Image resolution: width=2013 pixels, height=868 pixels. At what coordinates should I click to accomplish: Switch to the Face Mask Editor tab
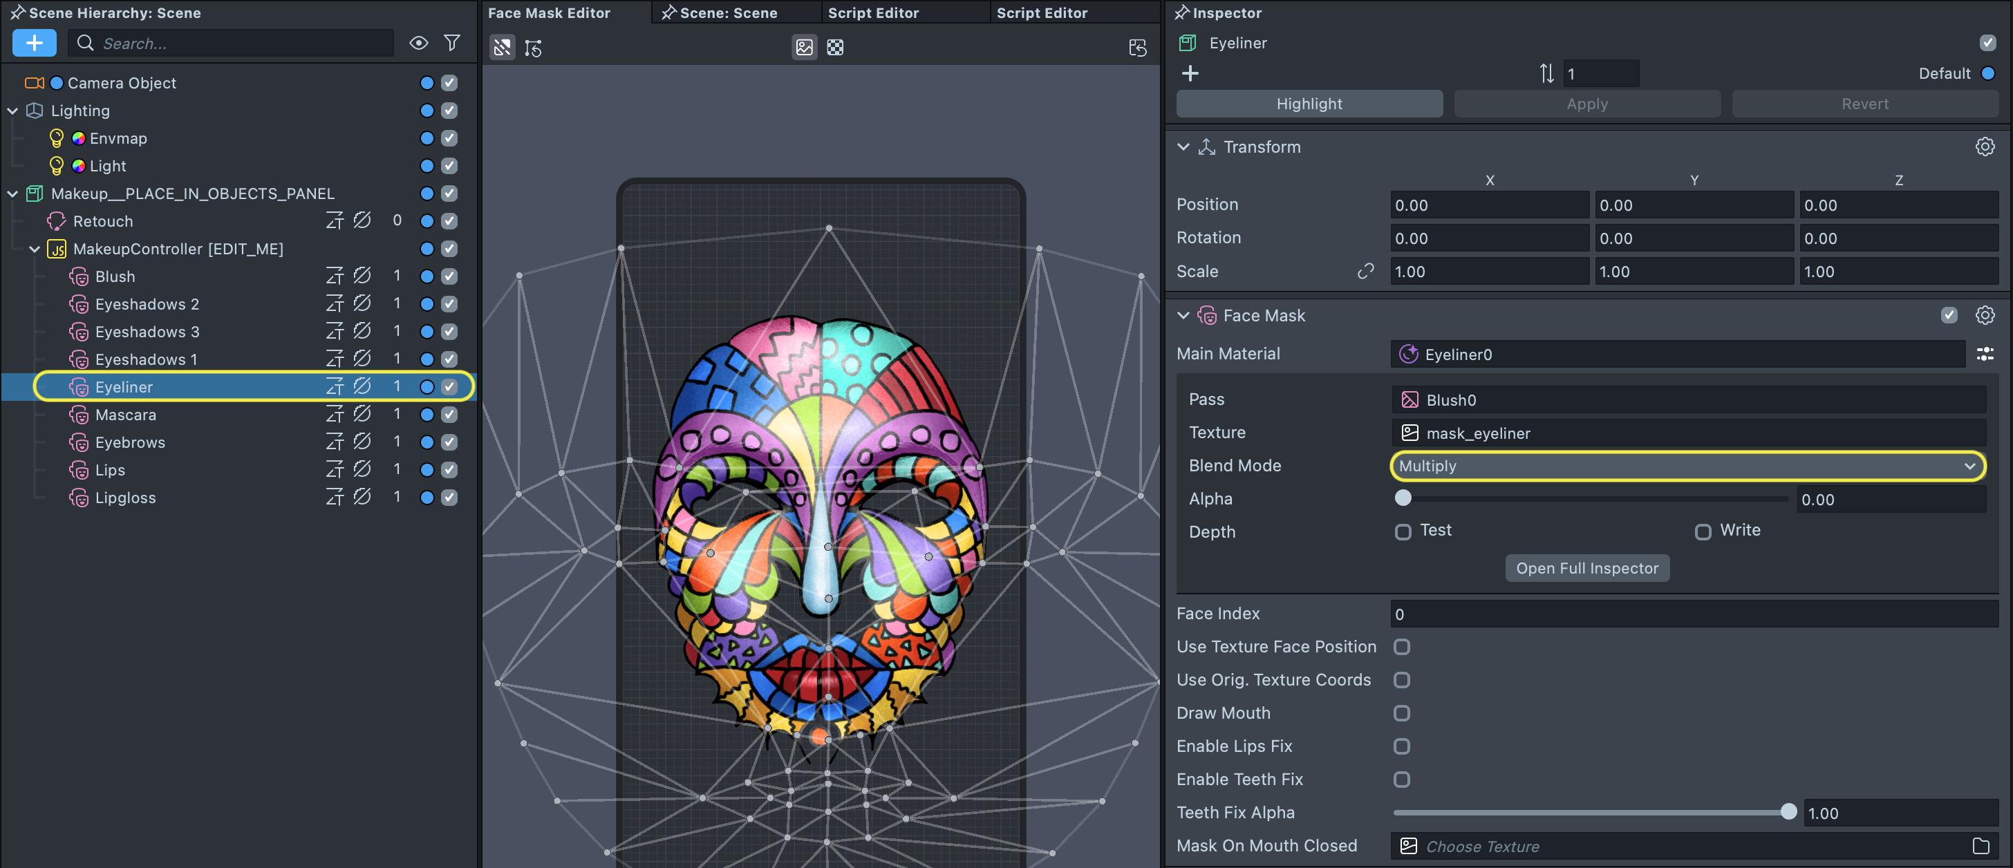549,12
